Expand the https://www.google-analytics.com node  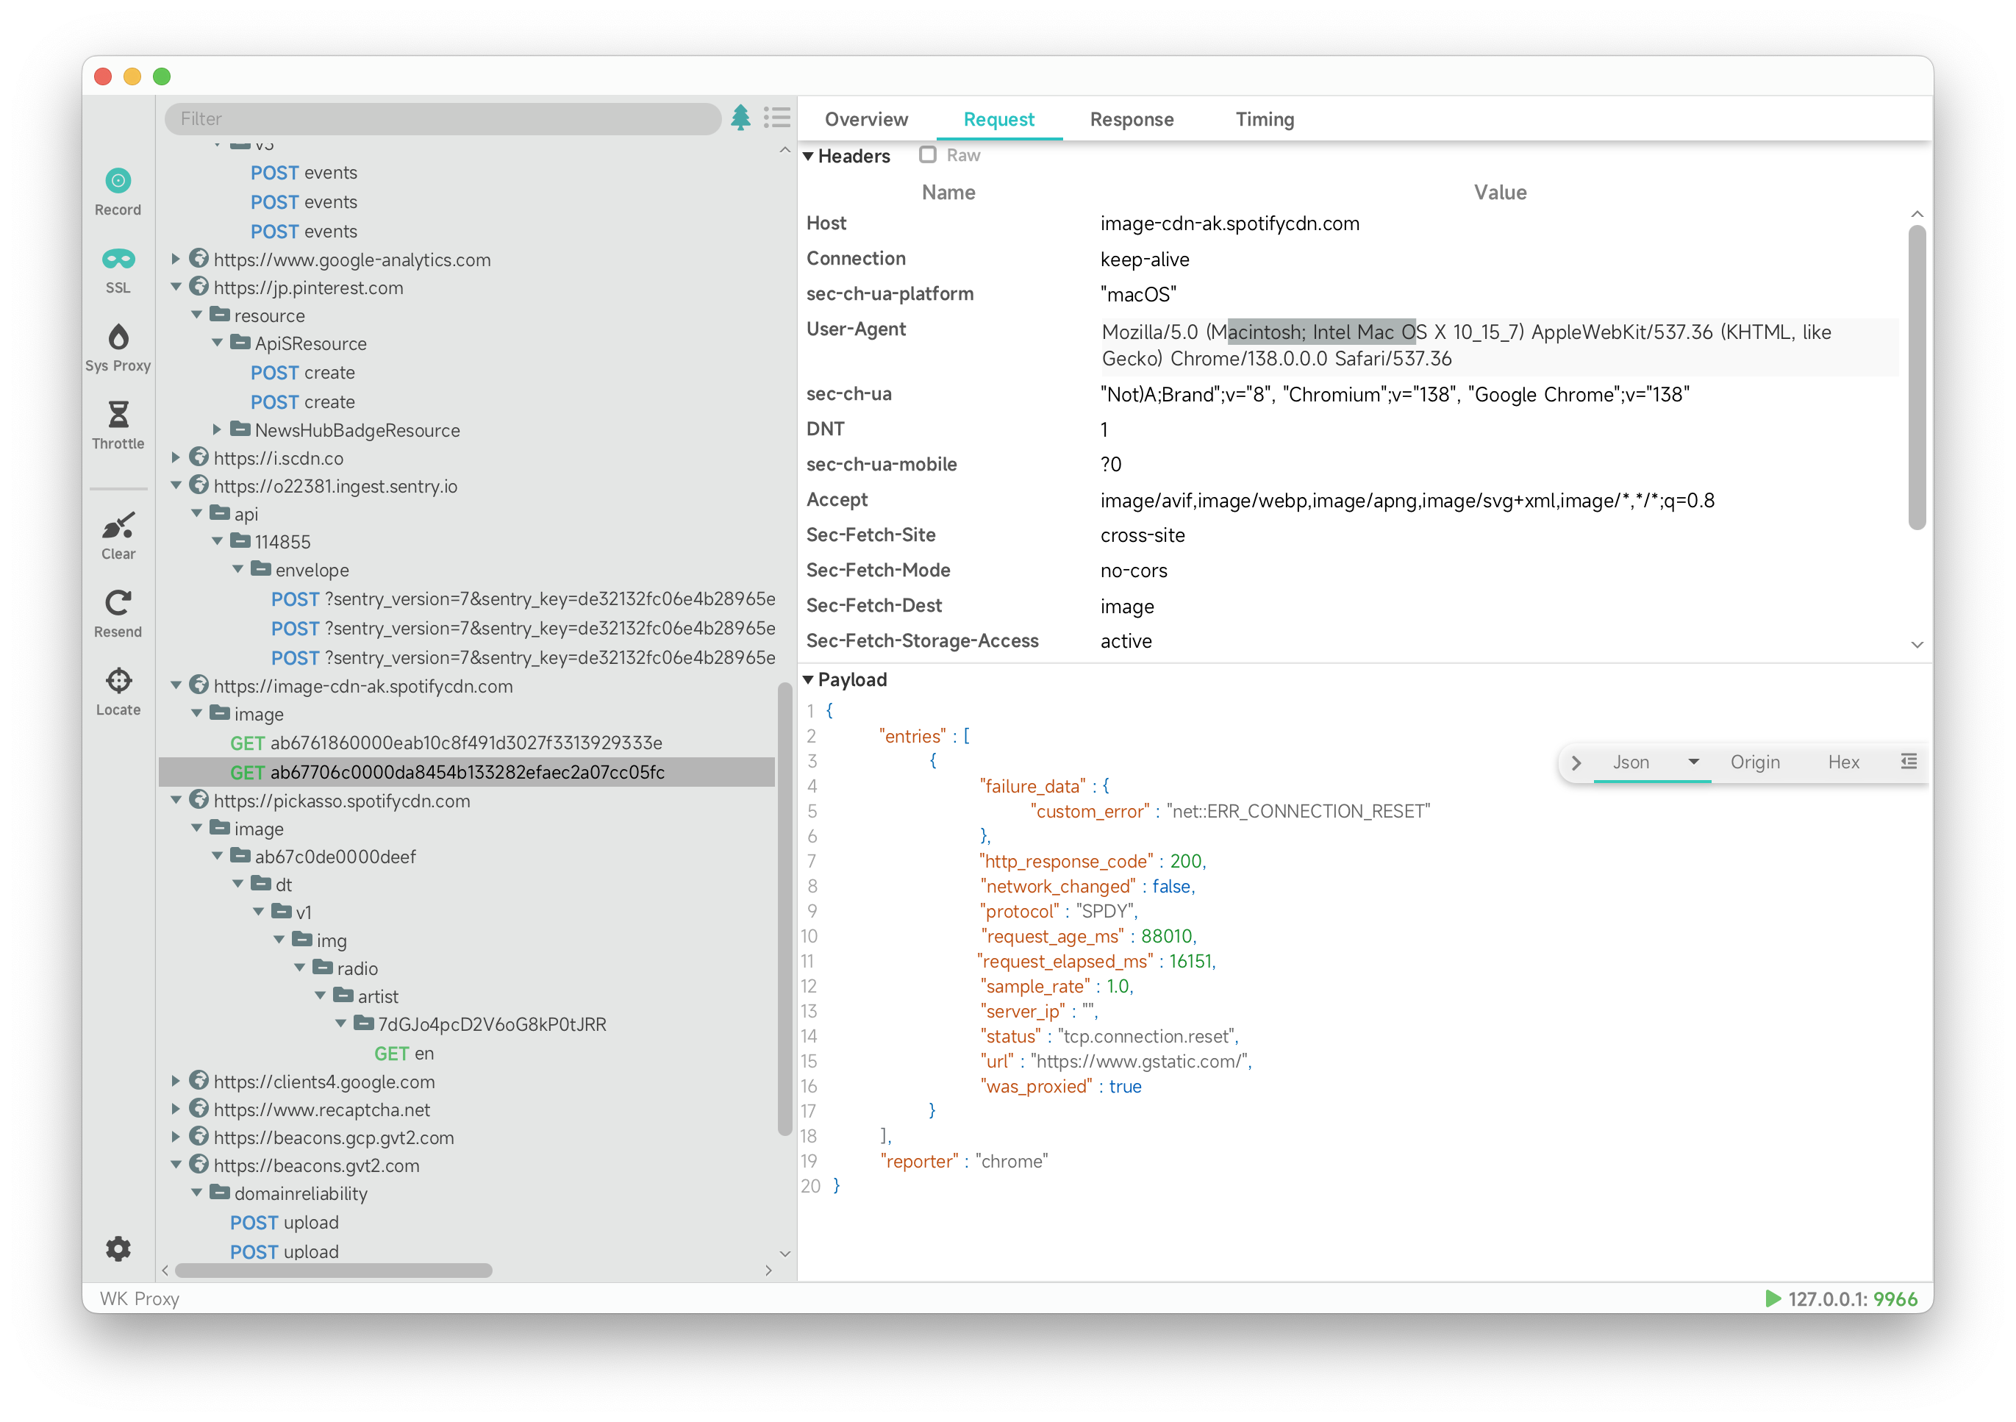[x=176, y=259]
